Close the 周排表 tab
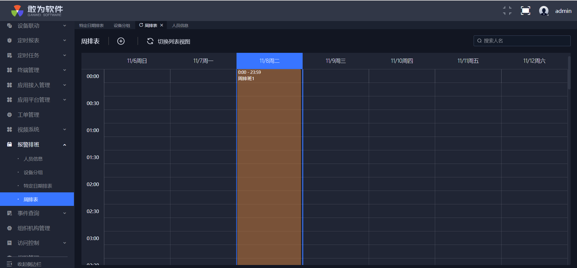Image resolution: width=577 pixels, height=268 pixels. click(x=162, y=25)
